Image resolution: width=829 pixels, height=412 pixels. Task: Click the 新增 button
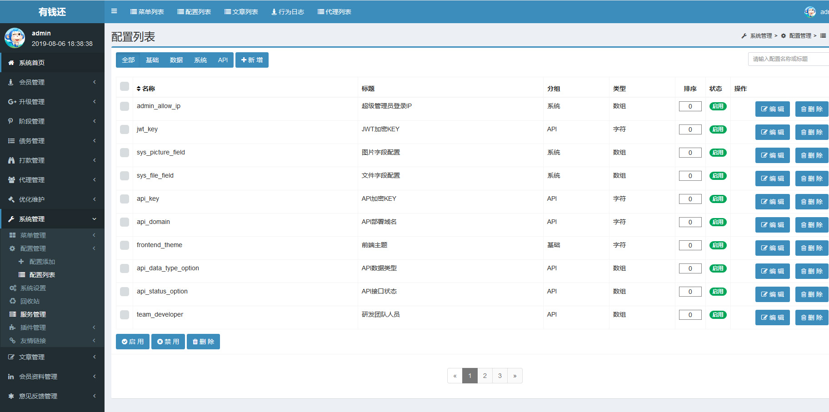(252, 60)
